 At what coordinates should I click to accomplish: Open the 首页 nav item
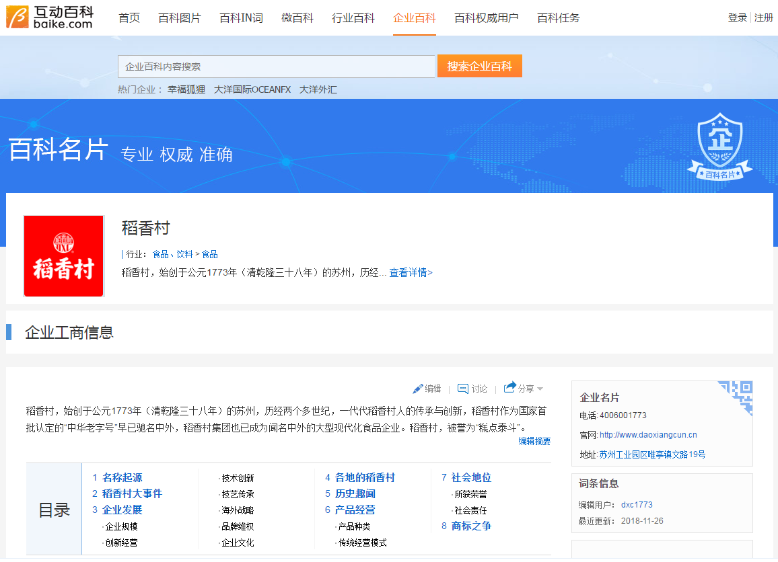(x=129, y=18)
